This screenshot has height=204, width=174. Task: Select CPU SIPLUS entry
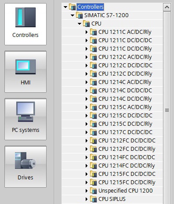(x=112, y=199)
